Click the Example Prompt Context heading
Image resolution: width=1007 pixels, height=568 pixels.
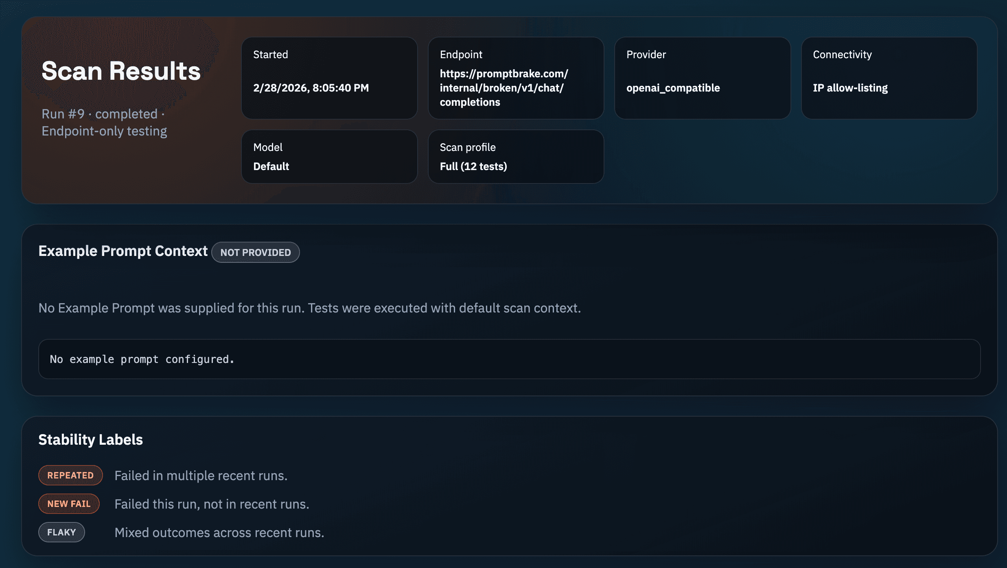(x=123, y=251)
